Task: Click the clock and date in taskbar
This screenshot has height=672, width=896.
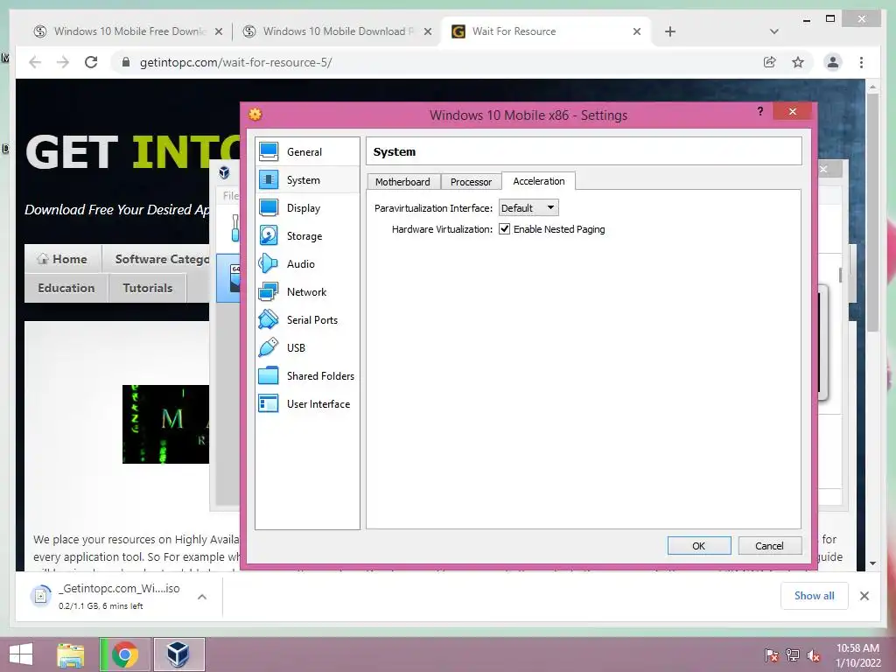Action: click(x=857, y=655)
